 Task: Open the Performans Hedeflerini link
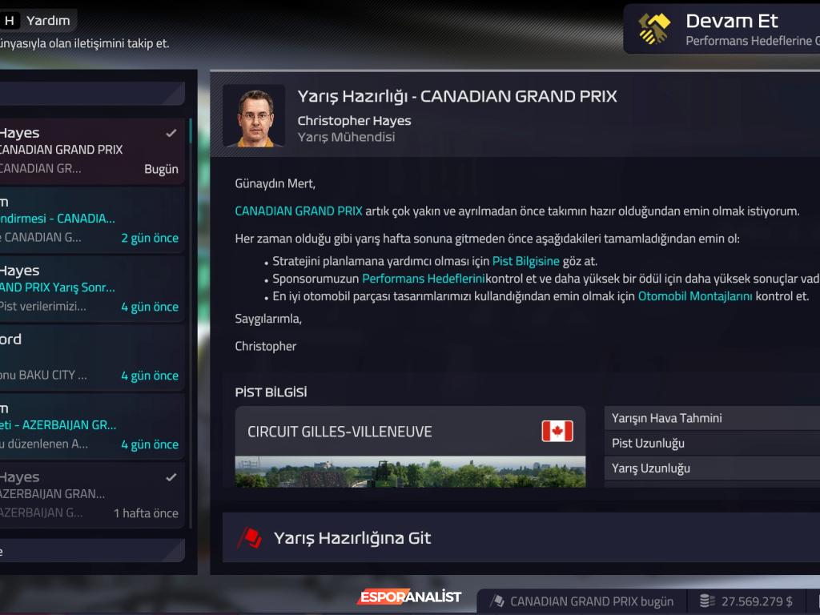point(423,279)
